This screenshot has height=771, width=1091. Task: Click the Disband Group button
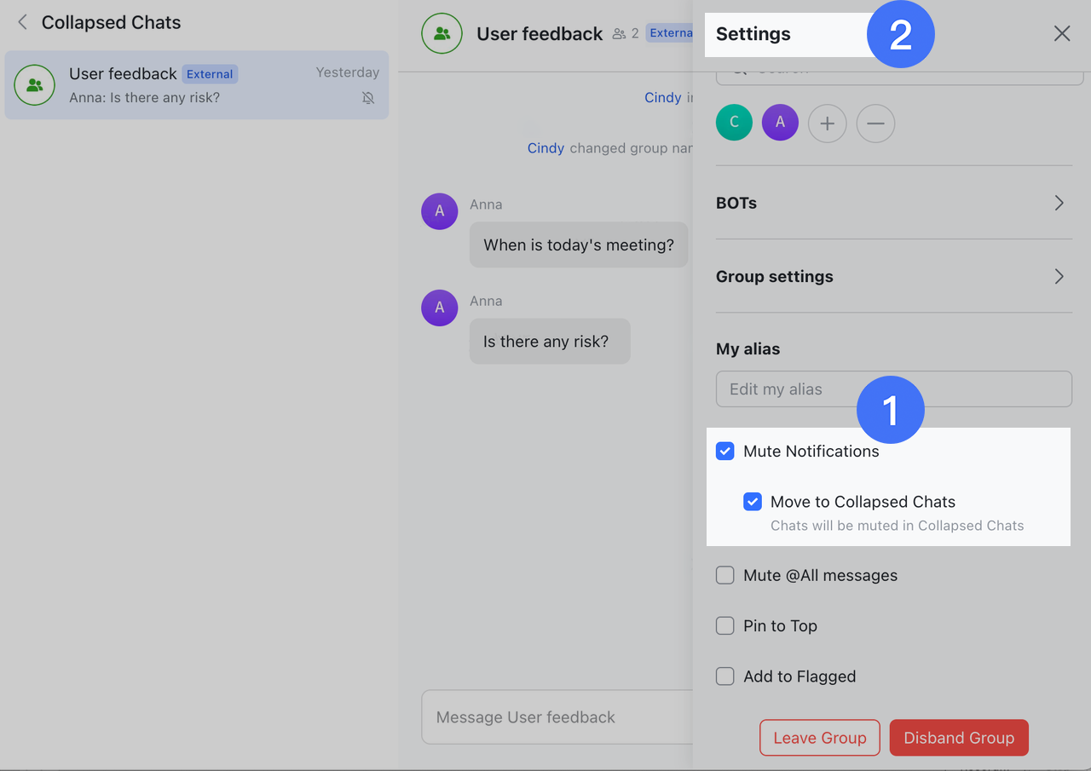(x=958, y=738)
